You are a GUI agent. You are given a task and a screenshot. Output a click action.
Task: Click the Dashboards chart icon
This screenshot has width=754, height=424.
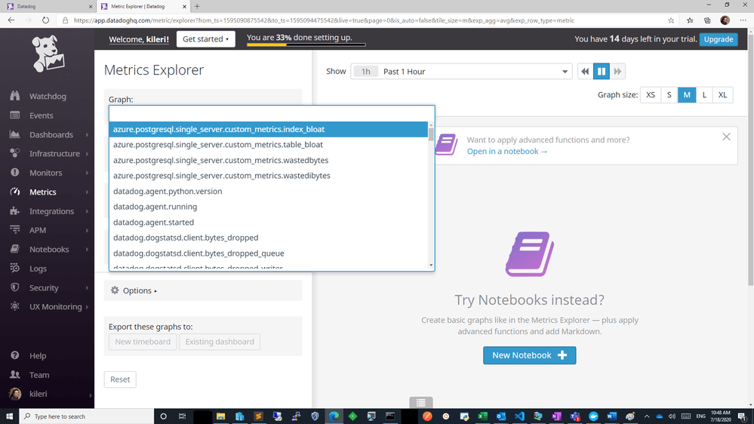point(15,134)
